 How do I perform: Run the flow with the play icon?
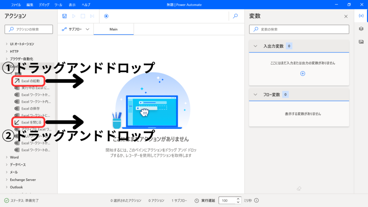(x=74, y=16)
